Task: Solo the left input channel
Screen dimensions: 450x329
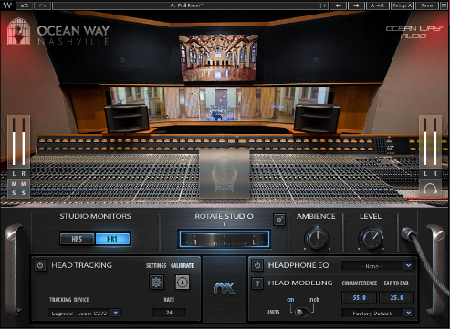Action: point(14,193)
